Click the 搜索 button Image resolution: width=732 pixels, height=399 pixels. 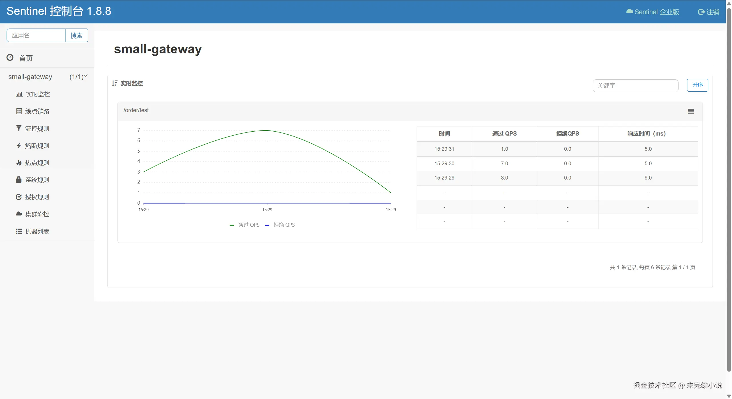click(76, 35)
